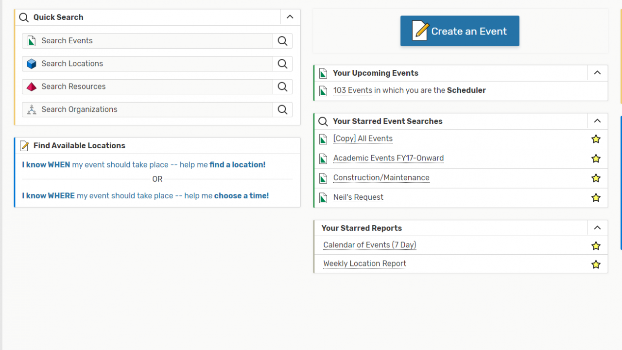Click the event icon beside Neil's Request
The image size is (622, 350).
(323, 198)
